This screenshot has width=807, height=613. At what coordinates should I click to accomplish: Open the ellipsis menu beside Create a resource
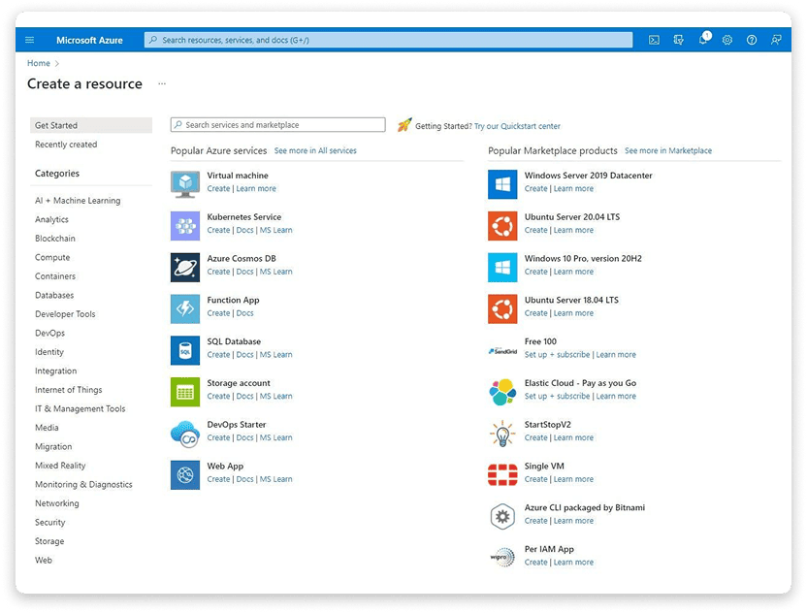[162, 83]
